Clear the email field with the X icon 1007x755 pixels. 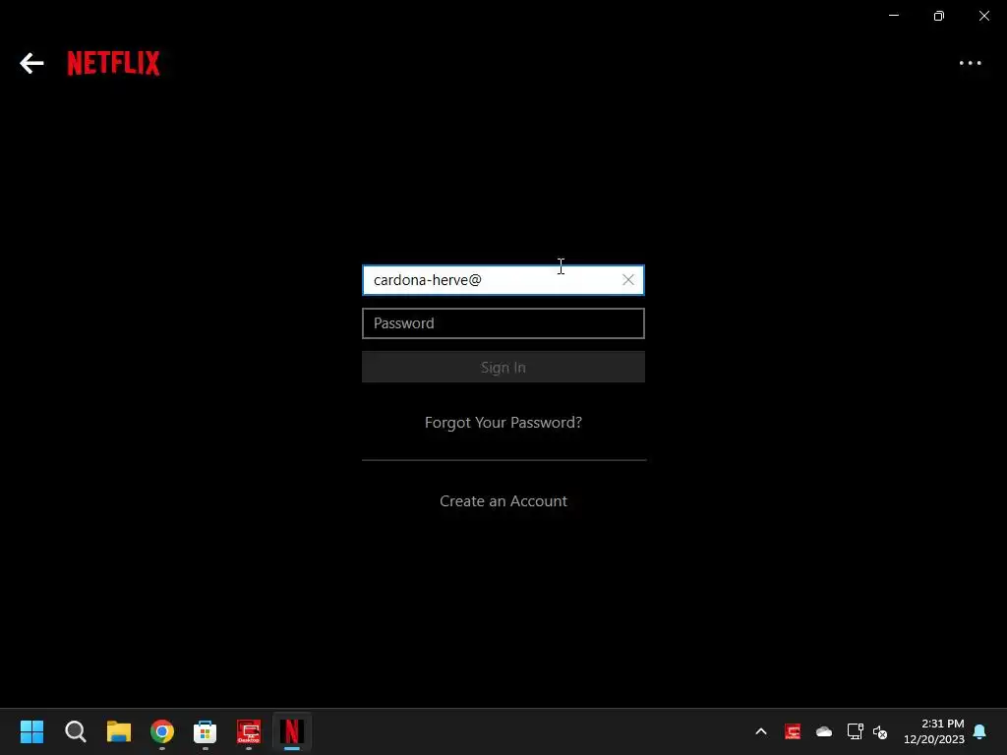[x=628, y=280]
